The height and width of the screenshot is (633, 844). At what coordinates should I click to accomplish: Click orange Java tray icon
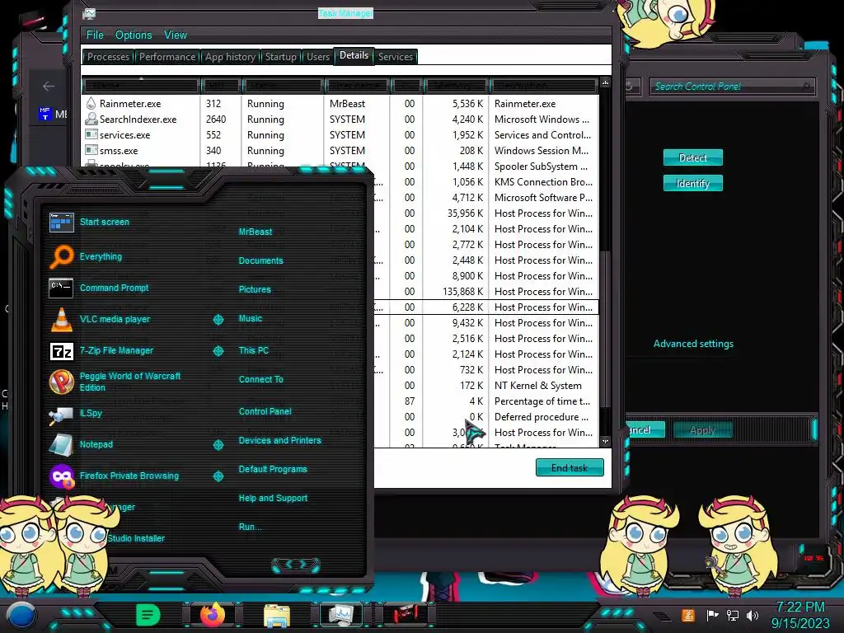click(x=688, y=615)
